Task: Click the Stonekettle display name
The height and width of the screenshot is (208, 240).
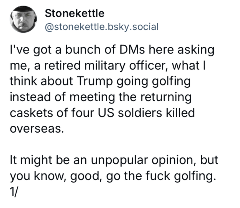Action: pos(74,13)
